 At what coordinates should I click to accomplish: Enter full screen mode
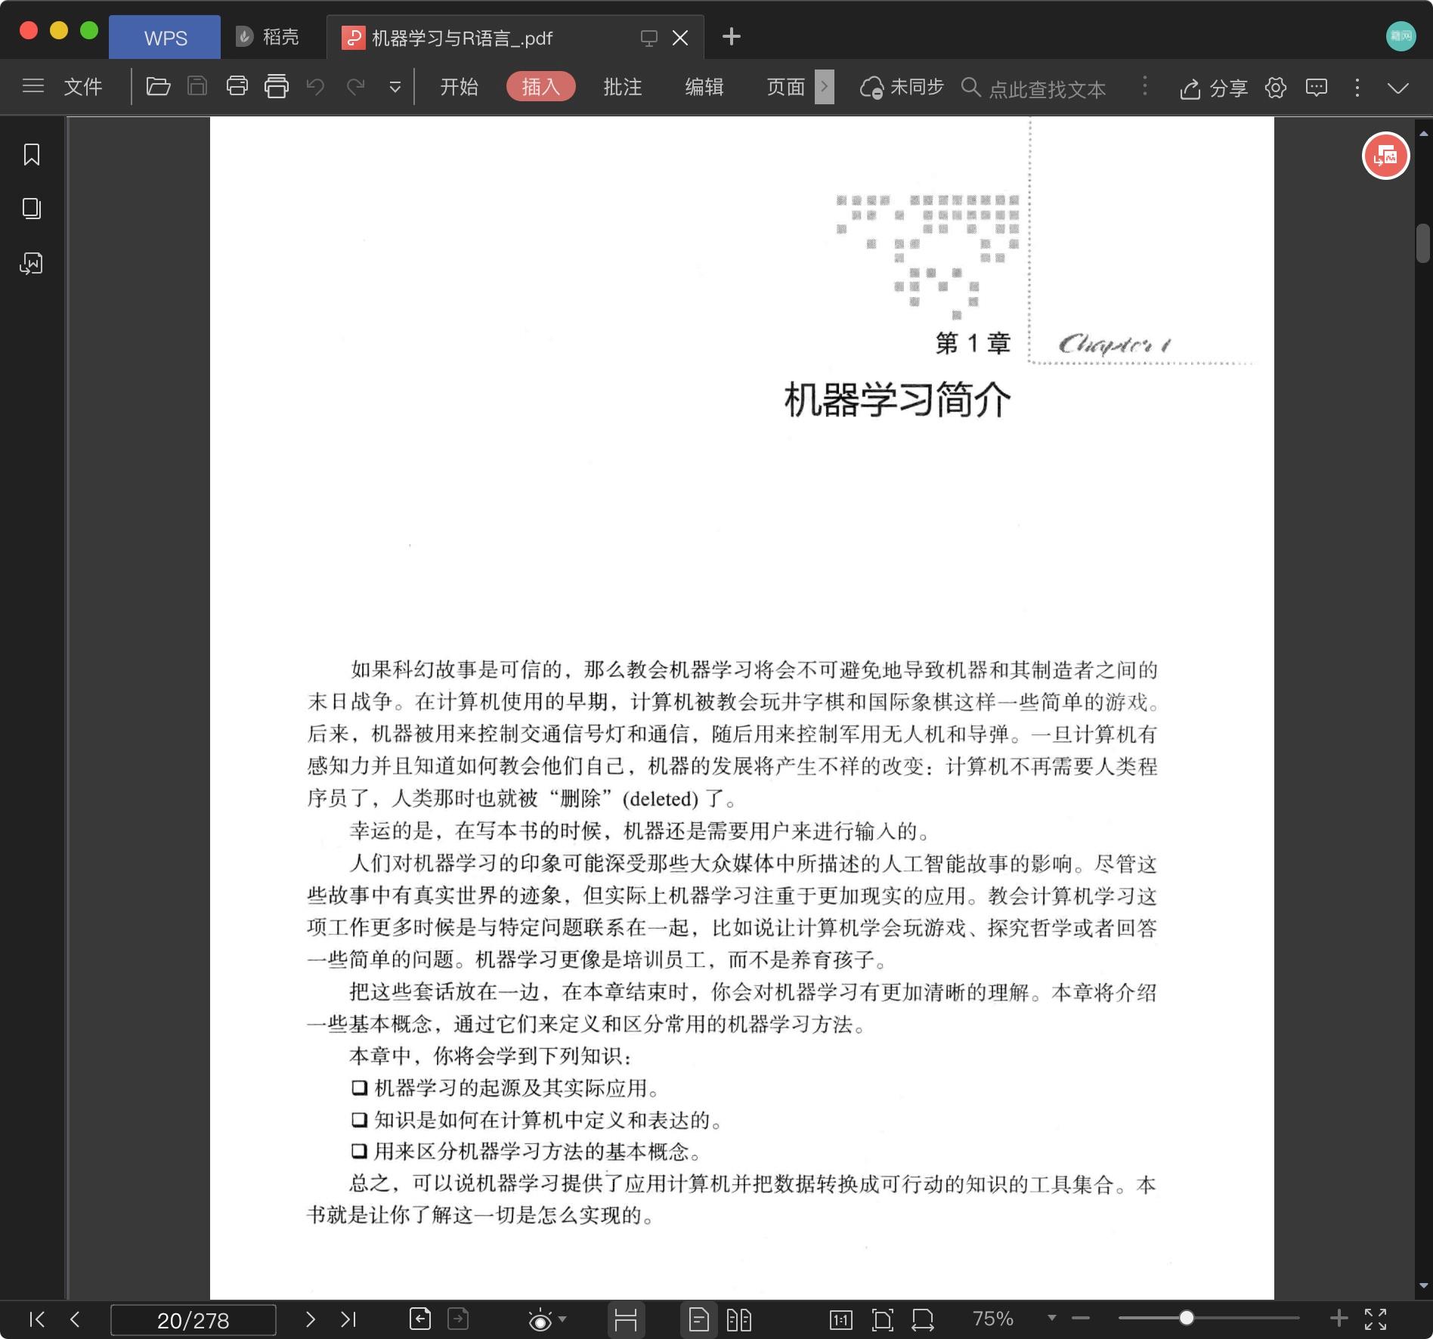[1376, 1319]
